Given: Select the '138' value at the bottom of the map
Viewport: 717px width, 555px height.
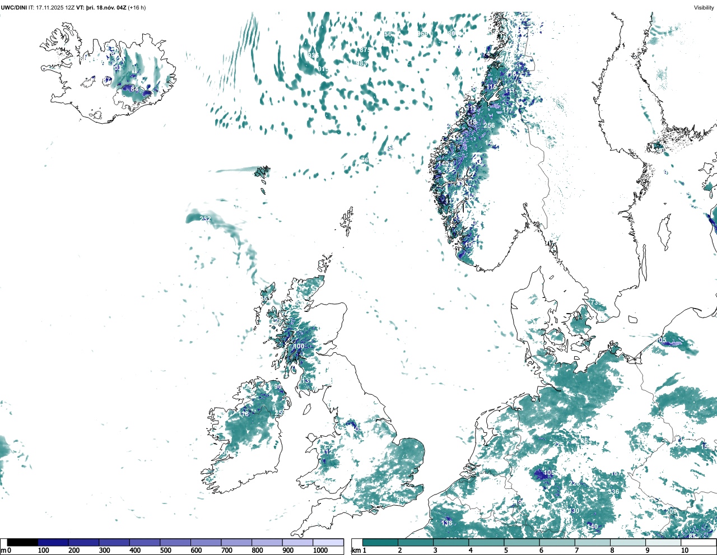Looking at the screenshot, I should tap(446, 523).
